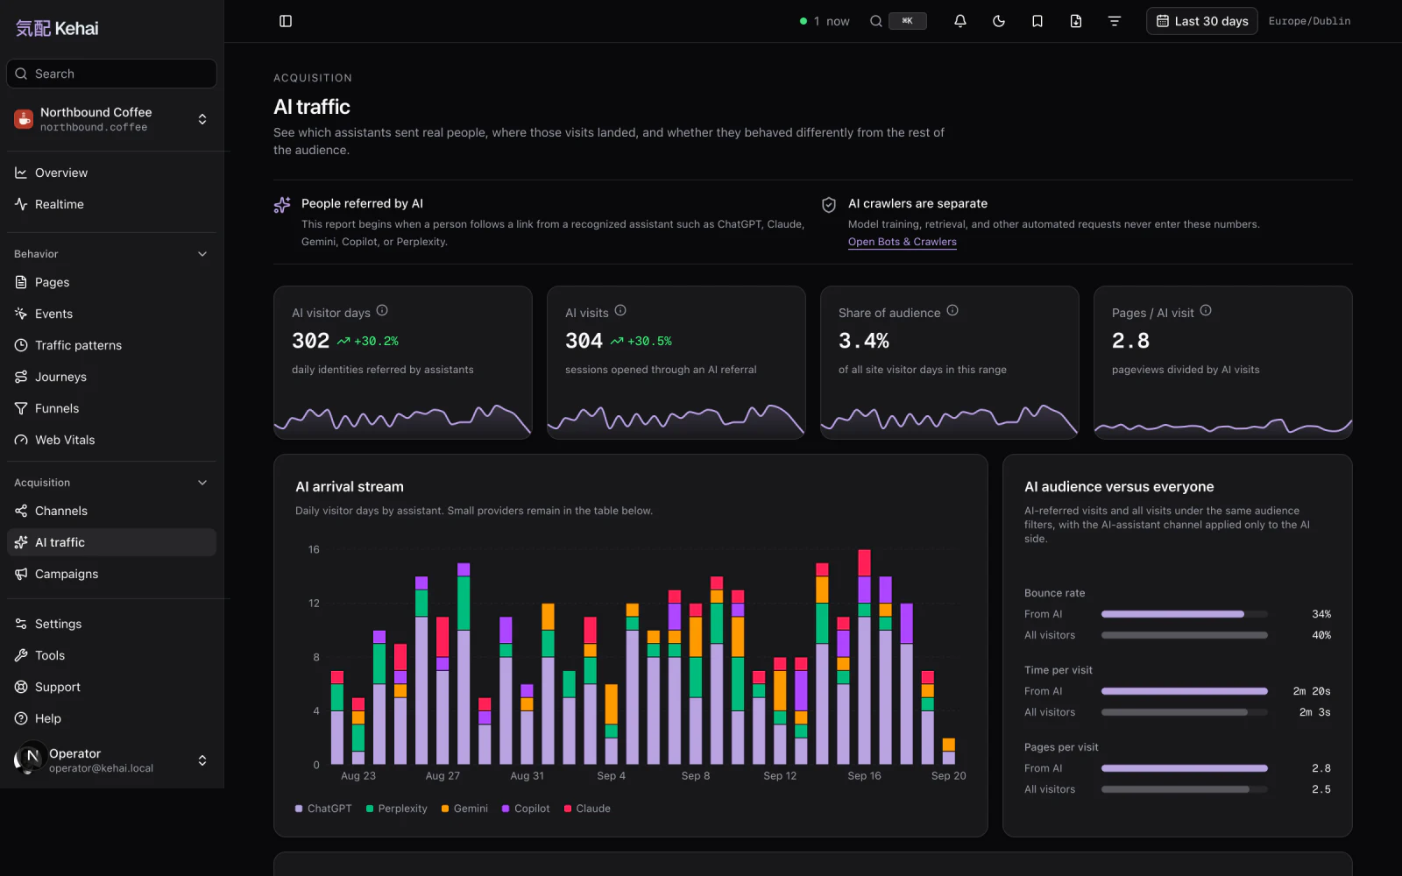The height and width of the screenshot is (876, 1402).
Task: Toggle Perplexity series in chart legend
Action: point(397,809)
